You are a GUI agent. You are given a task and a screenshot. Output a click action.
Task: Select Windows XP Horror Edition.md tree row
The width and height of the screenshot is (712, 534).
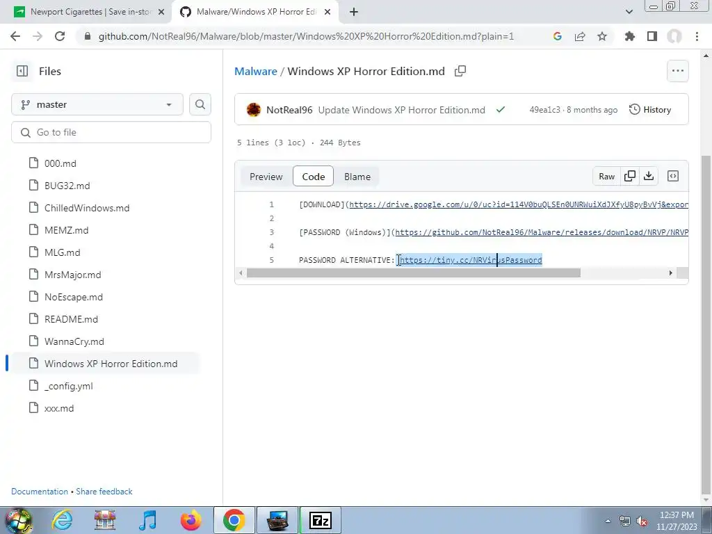[x=104, y=364]
